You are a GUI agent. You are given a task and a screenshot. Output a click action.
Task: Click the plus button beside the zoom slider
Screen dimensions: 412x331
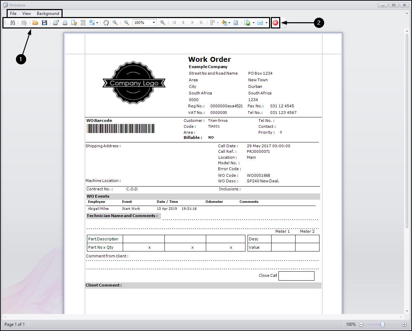pos(404,324)
